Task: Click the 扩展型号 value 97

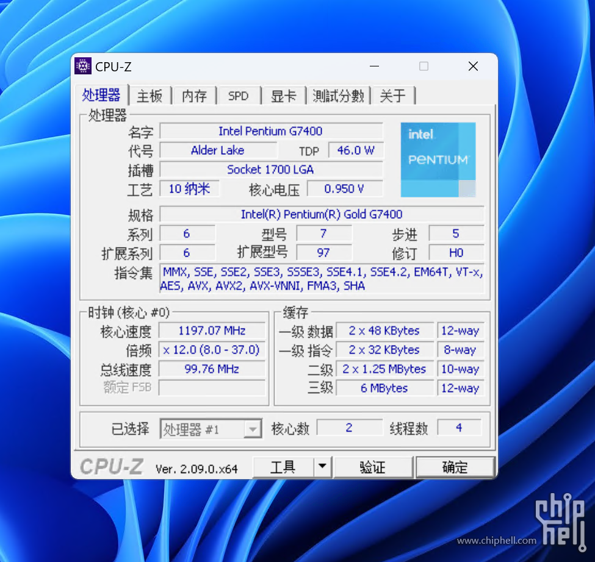Action: pyautogui.click(x=323, y=253)
